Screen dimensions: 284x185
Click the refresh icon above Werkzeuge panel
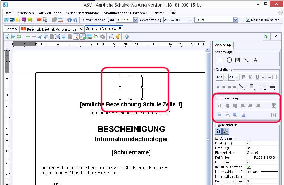tap(266, 36)
